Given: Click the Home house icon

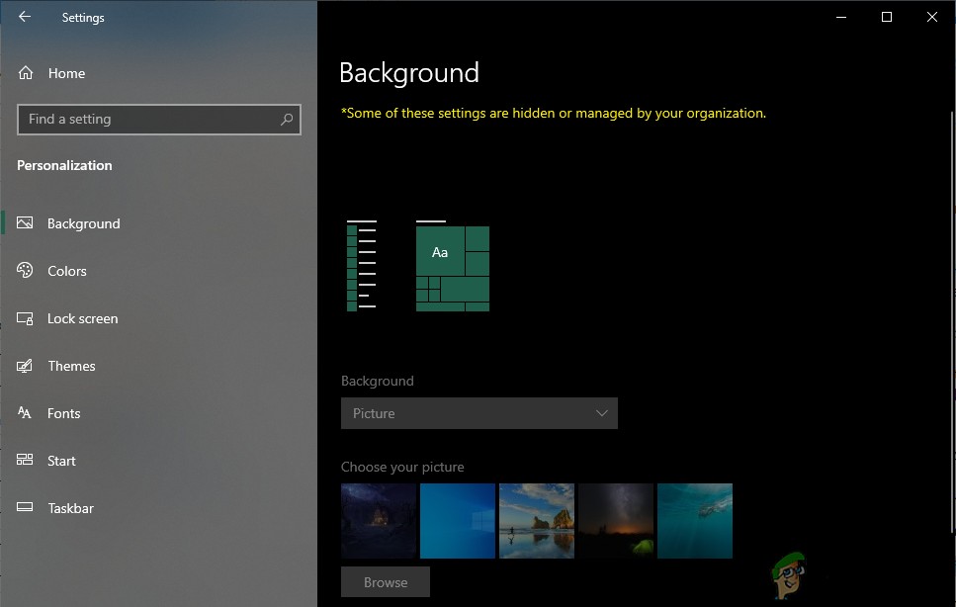Looking at the screenshot, I should tap(26, 73).
